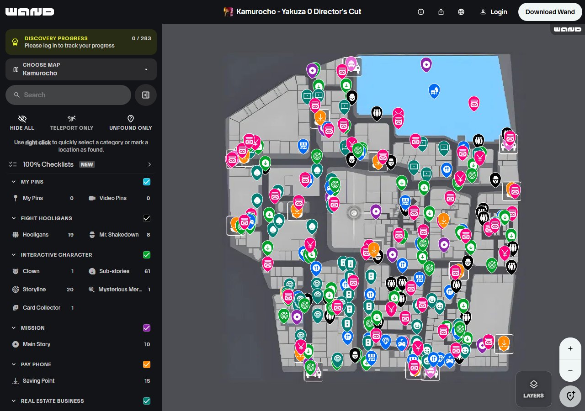The width and height of the screenshot is (585, 411).
Task: Collapse sidebar with panel toggle icon
Action: [146, 95]
